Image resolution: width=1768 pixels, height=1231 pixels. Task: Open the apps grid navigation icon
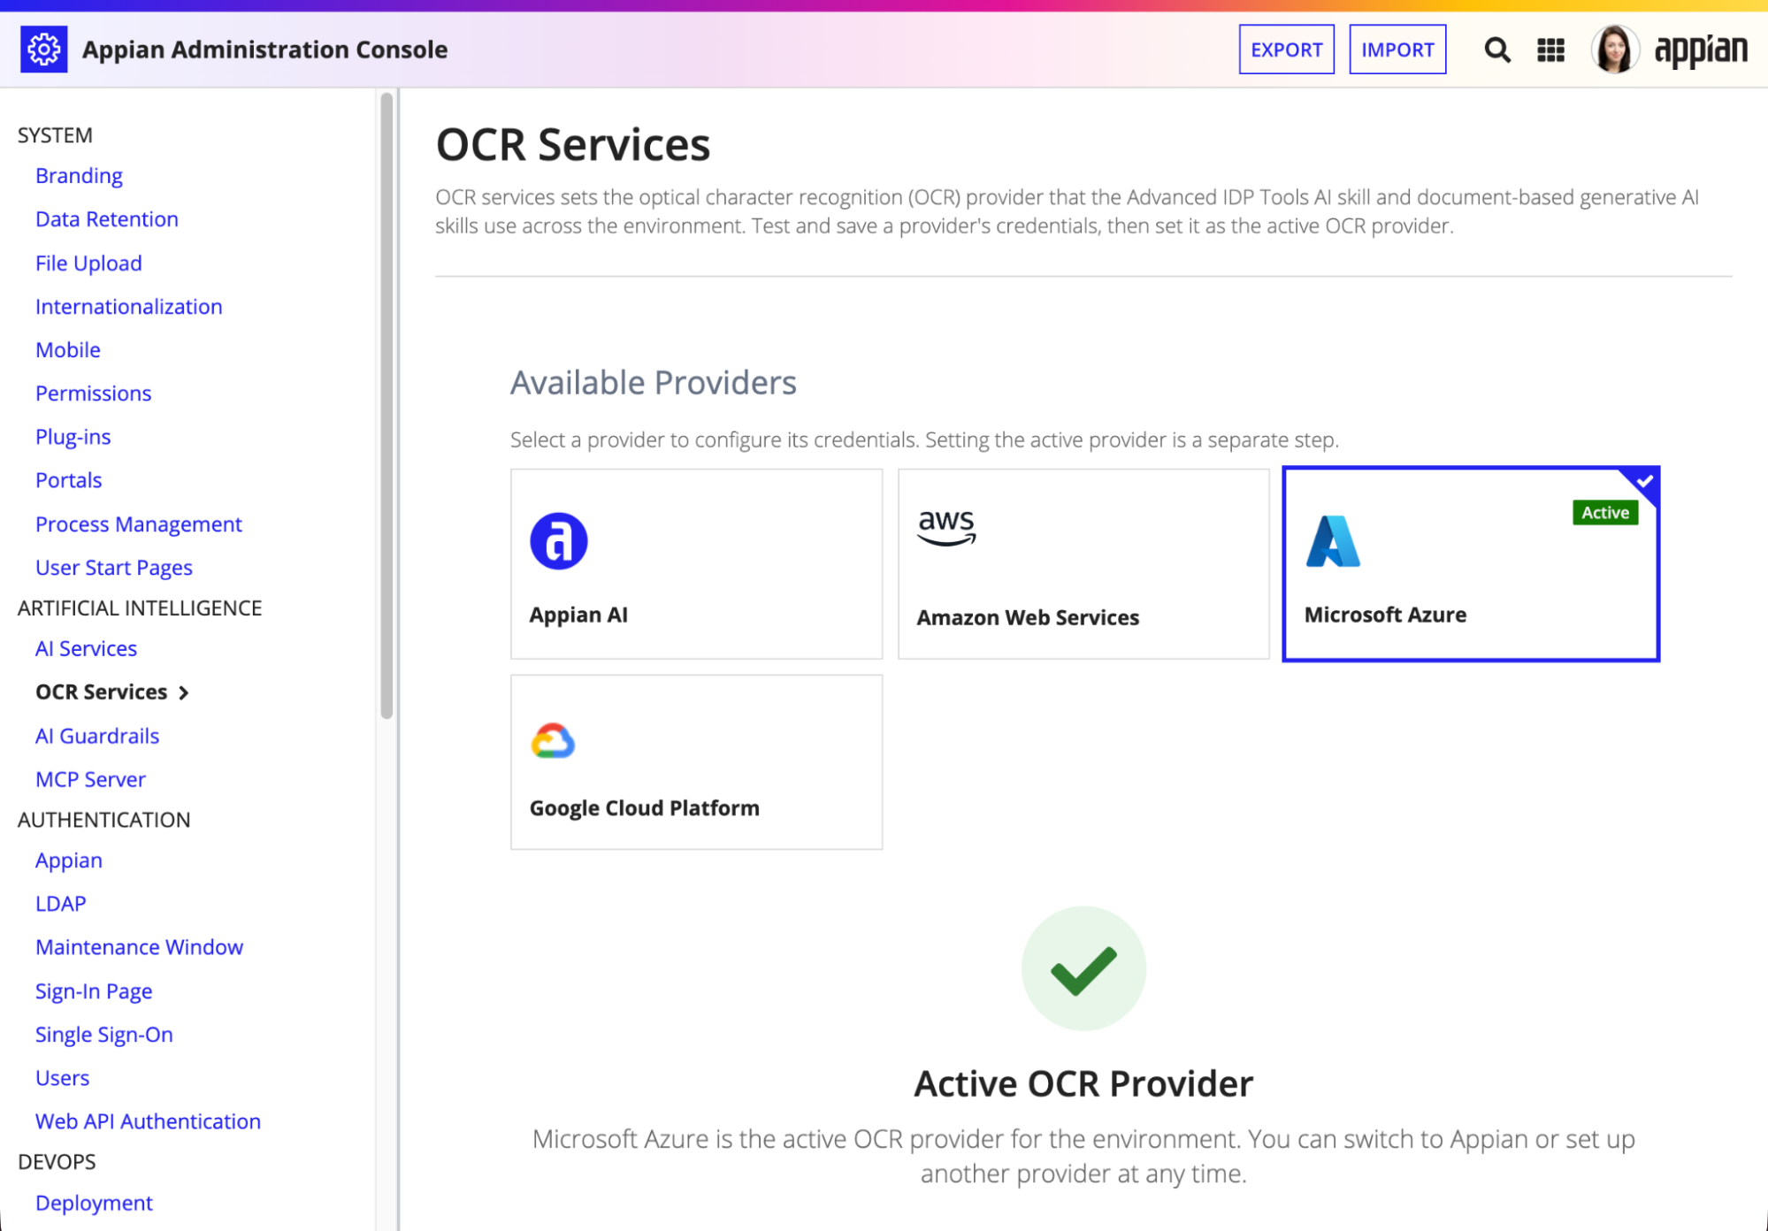click(1550, 50)
